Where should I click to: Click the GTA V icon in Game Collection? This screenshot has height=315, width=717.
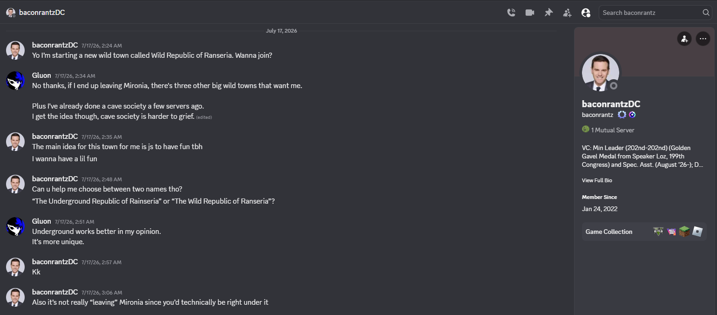(x=658, y=231)
